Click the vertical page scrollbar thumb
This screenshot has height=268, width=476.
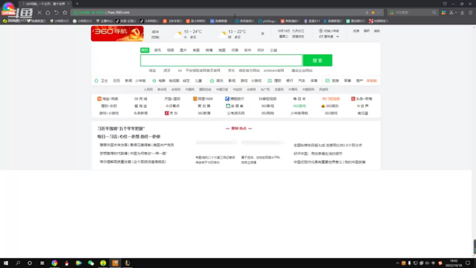(x=474, y=247)
